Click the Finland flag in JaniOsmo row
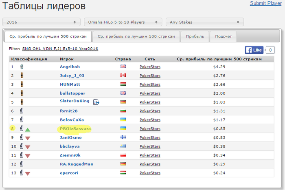 tap(123, 137)
